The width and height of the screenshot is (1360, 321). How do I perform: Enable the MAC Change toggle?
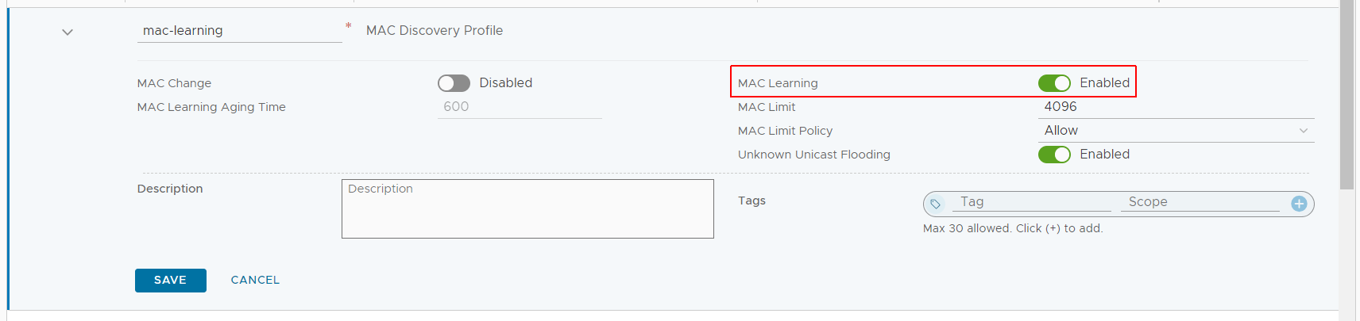pyautogui.click(x=454, y=83)
